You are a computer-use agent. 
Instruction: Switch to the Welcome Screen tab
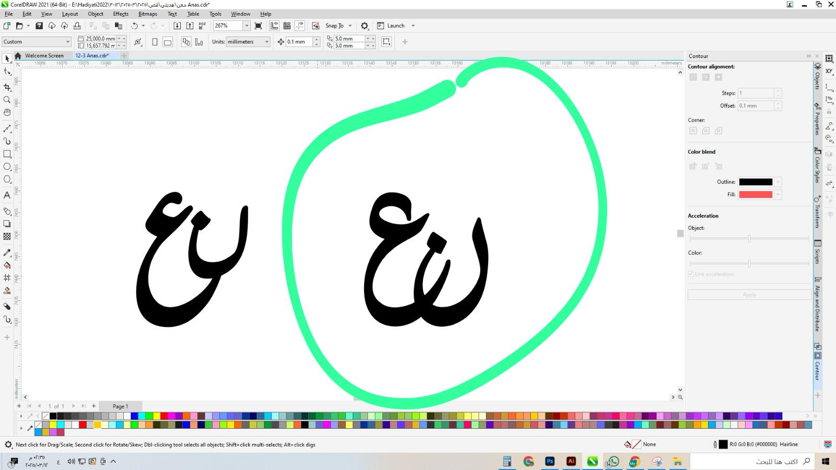(44, 55)
